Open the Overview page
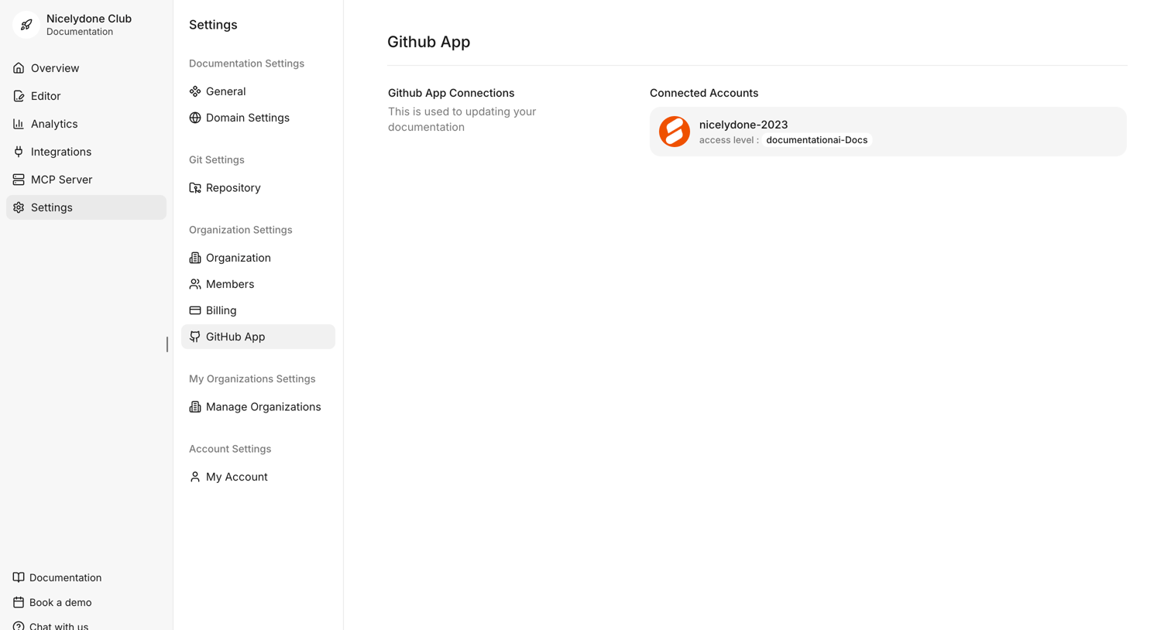Viewport: 1171px width, 630px height. [86, 68]
